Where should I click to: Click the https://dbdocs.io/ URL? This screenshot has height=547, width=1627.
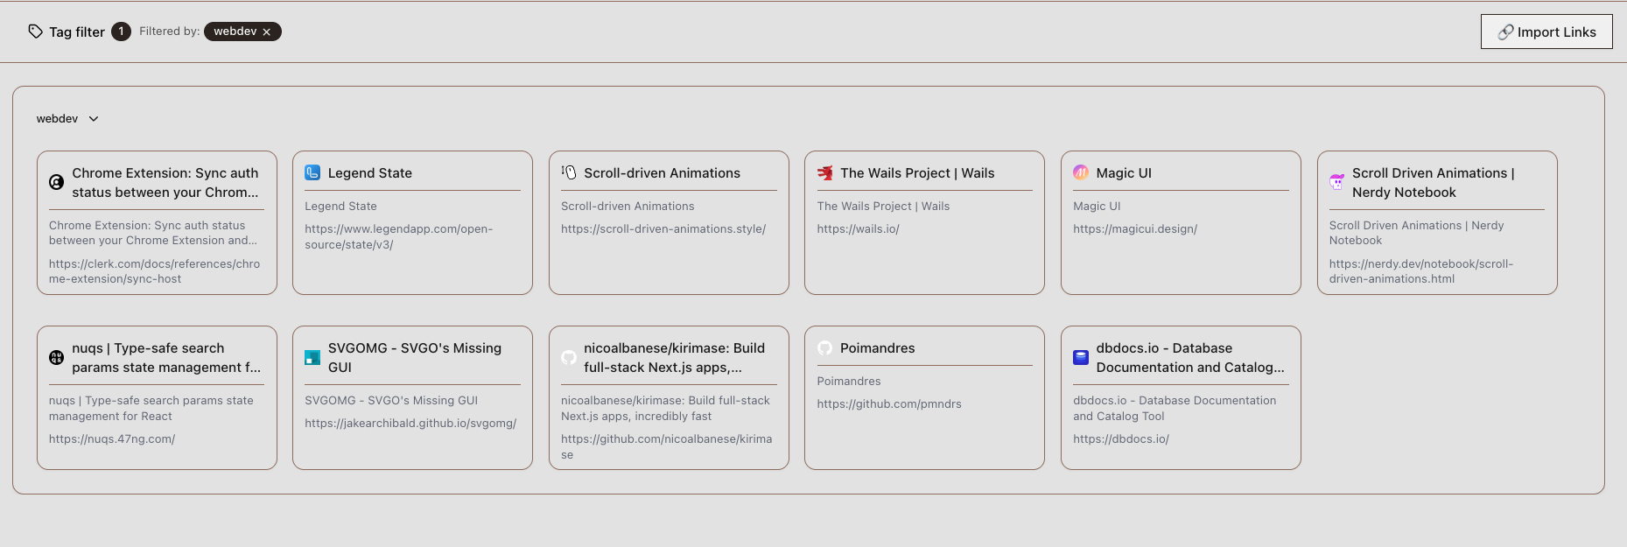[x=1121, y=439]
